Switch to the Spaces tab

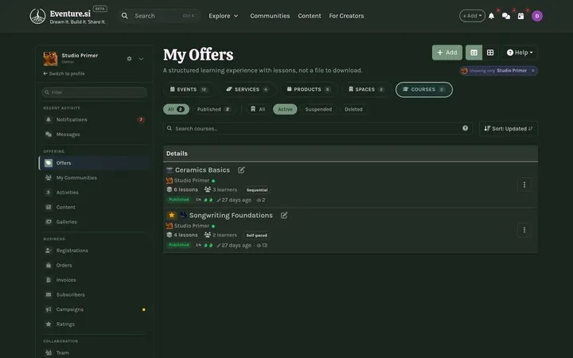coord(366,89)
